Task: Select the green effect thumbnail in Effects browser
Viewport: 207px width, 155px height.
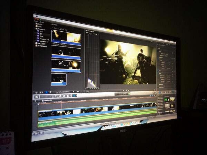Action: (167, 100)
